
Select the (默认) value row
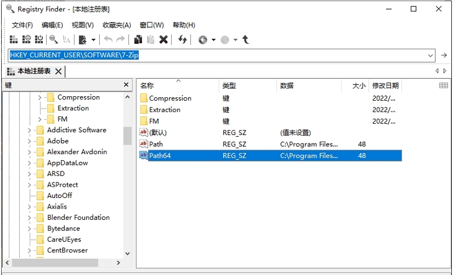[270, 133]
